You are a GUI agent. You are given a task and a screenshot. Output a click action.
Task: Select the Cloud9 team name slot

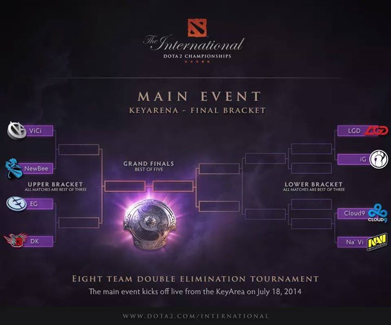click(x=352, y=213)
